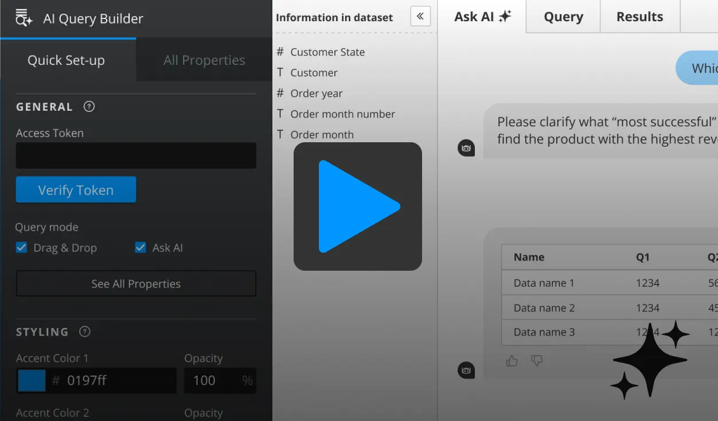
Task: Click the 0197ff hex color field
Action: pyautogui.click(x=112, y=380)
